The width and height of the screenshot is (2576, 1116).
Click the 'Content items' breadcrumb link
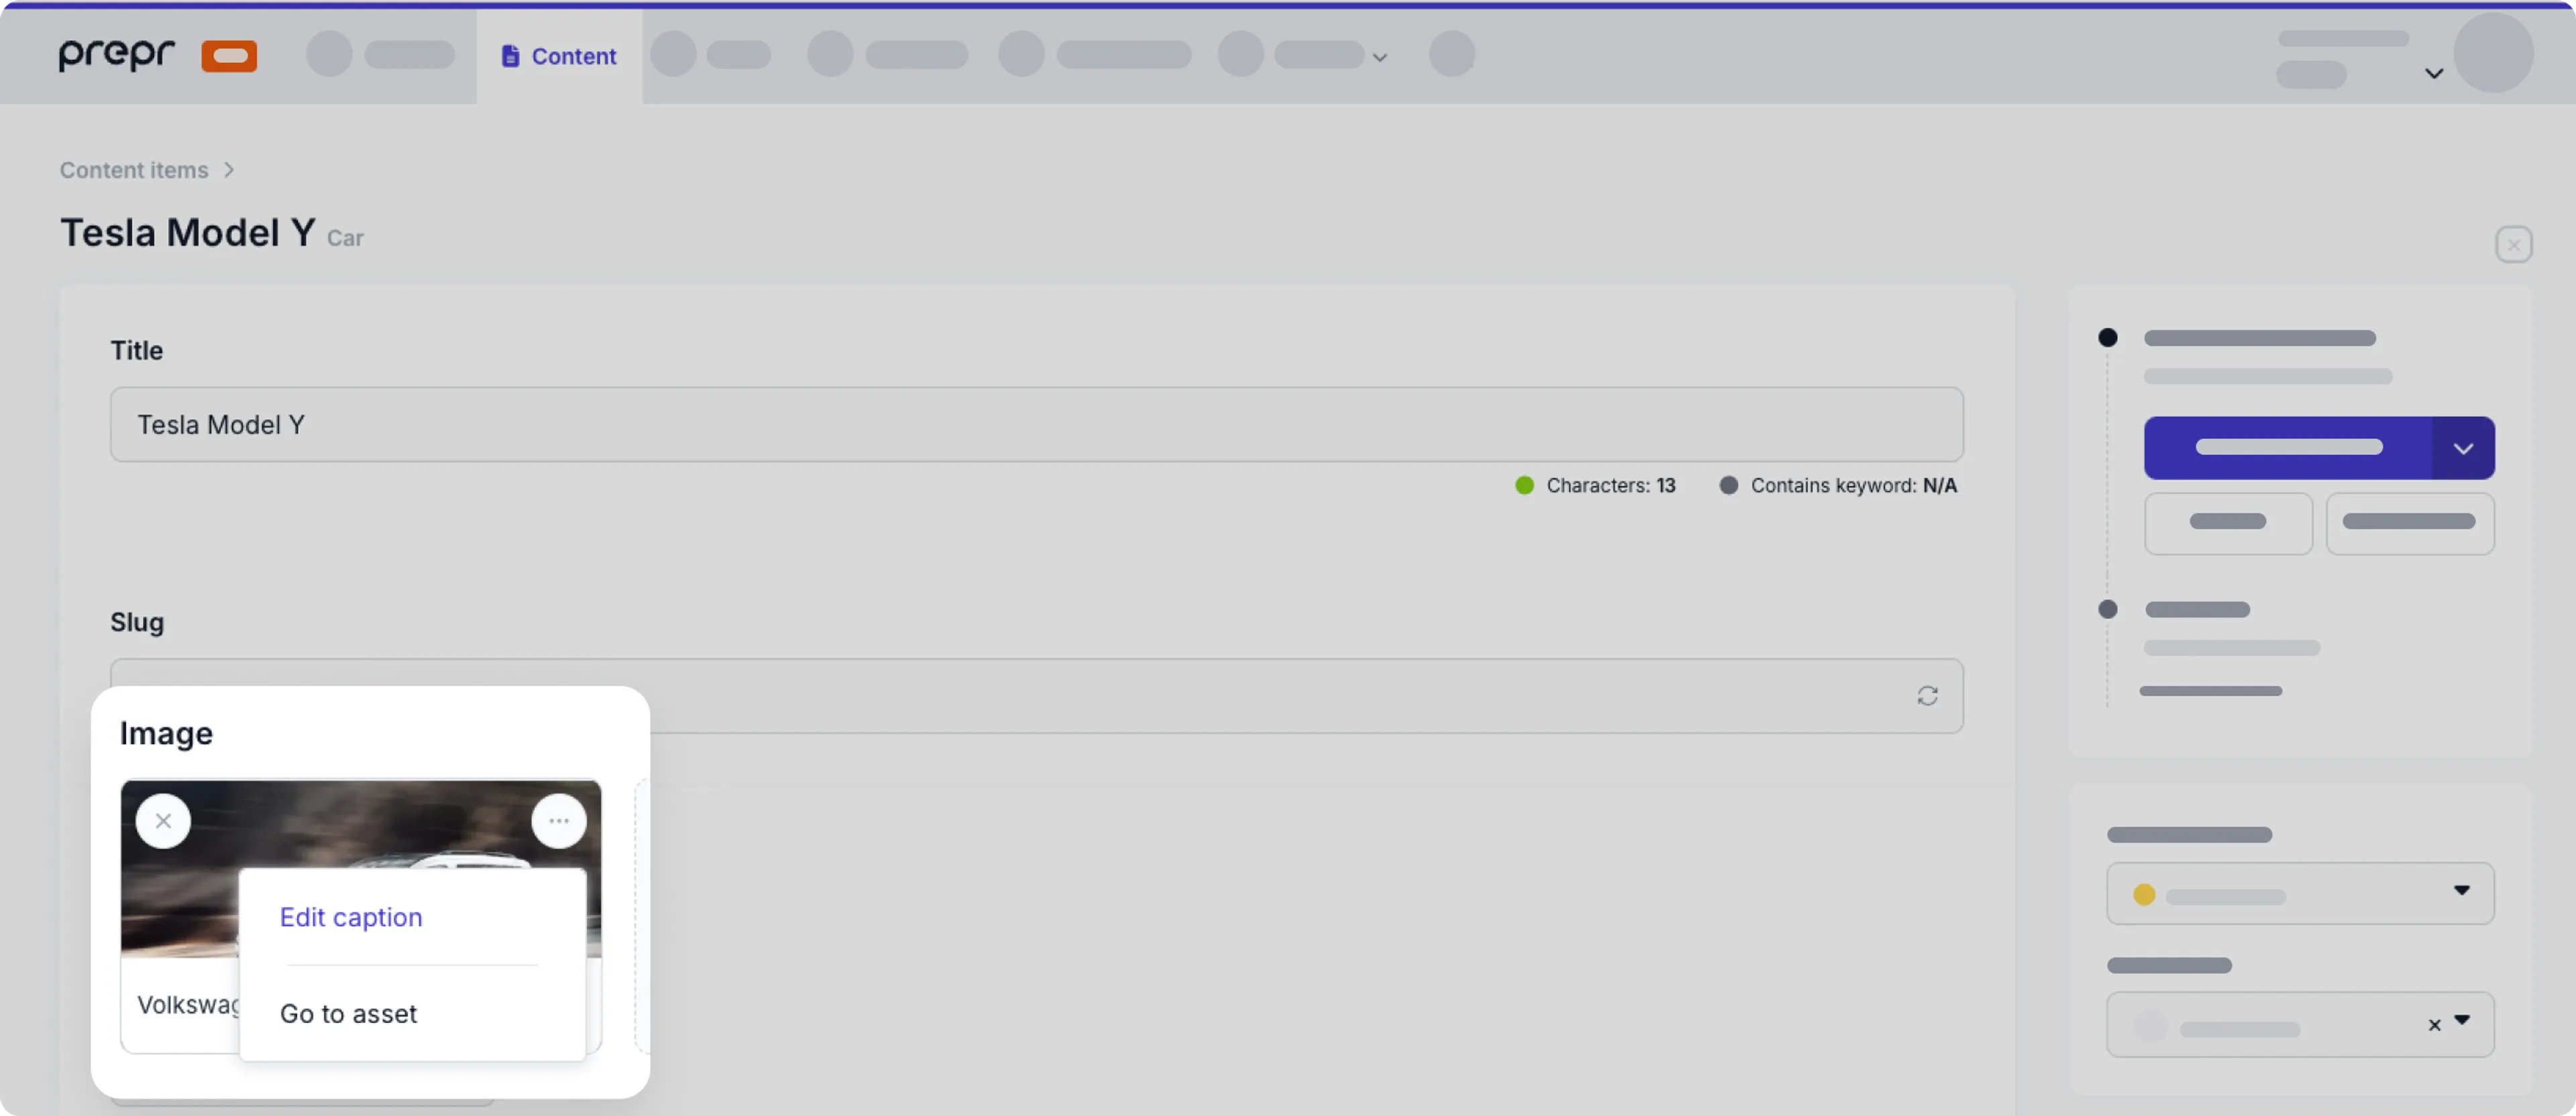coord(133,169)
